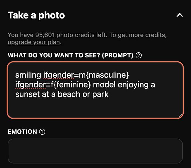Click on '{masculine}' in the prompt text
This screenshot has height=168, width=191.
(107, 75)
